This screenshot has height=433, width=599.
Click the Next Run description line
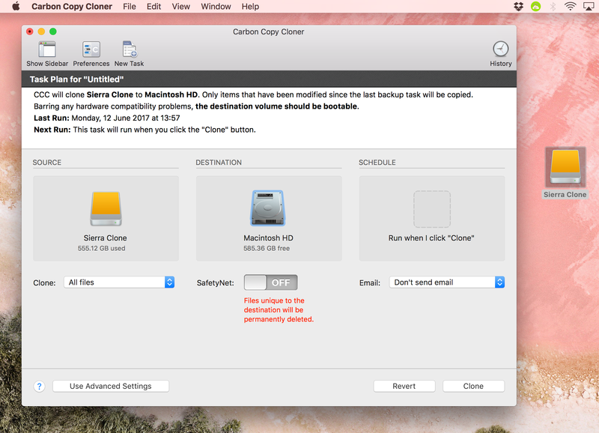145,130
